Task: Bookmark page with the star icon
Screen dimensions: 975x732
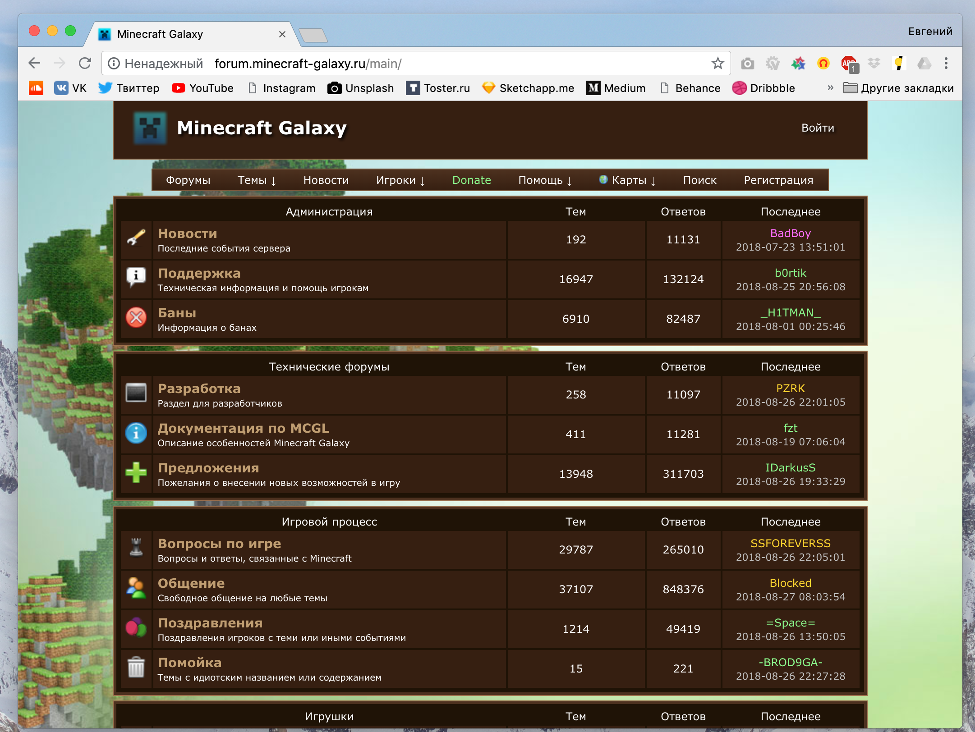Action: [717, 64]
